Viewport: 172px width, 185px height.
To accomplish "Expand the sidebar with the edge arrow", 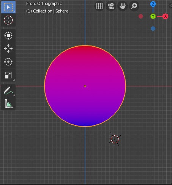I will (170, 6).
